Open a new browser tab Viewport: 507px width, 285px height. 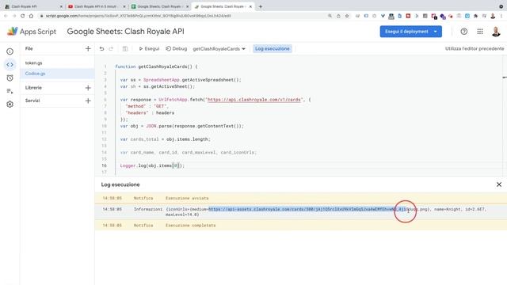pyautogui.click(x=261, y=6)
